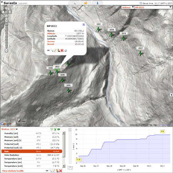Click the worker icon in station panel footer
The width and height of the screenshot is (173, 173).
pos(57,171)
